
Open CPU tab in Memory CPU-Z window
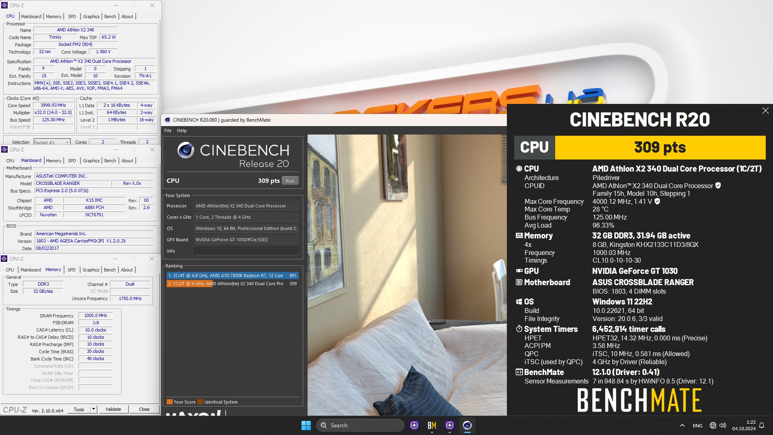[10, 270]
